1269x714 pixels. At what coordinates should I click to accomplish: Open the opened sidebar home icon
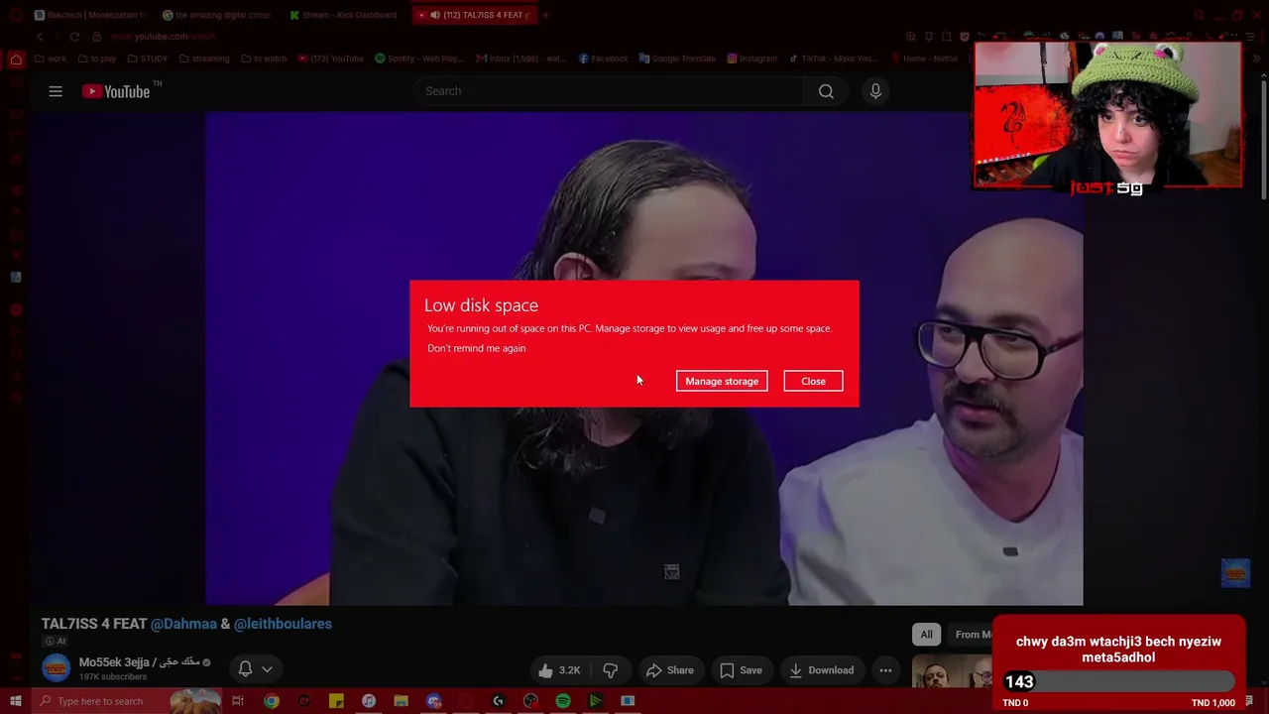tap(16, 59)
